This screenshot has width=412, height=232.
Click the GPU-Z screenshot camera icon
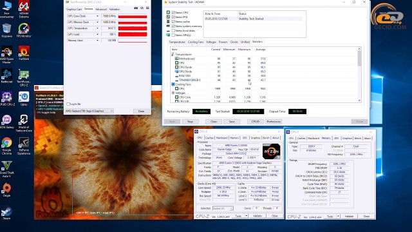[136, 8]
